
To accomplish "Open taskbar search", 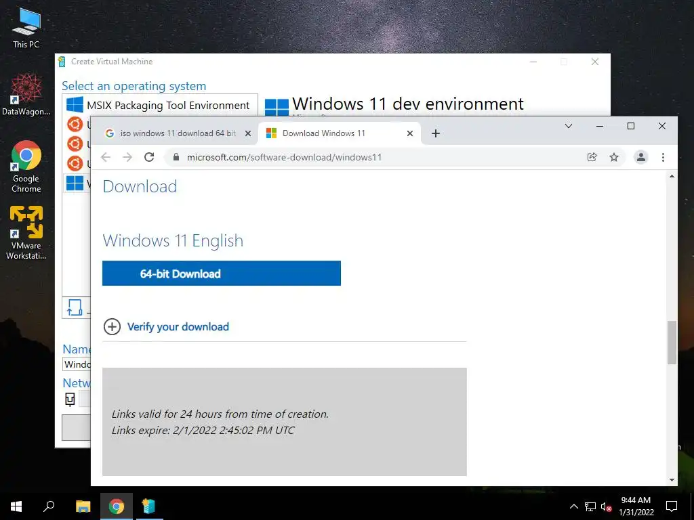I will [x=49, y=506].
